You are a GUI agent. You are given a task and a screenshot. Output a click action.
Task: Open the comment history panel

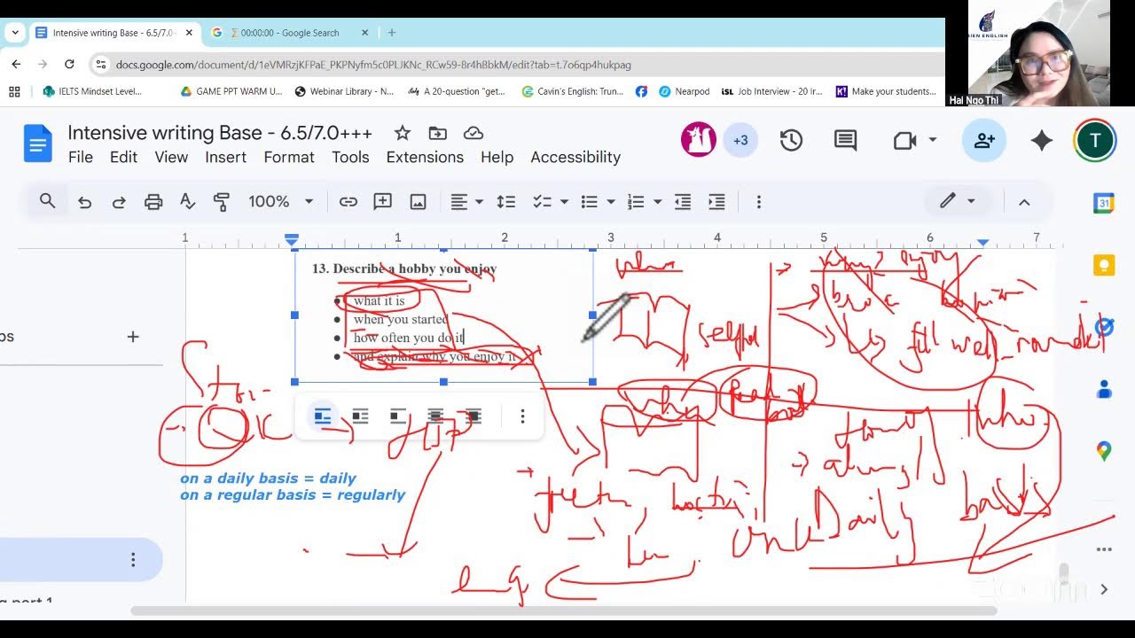tap(845, 140)
